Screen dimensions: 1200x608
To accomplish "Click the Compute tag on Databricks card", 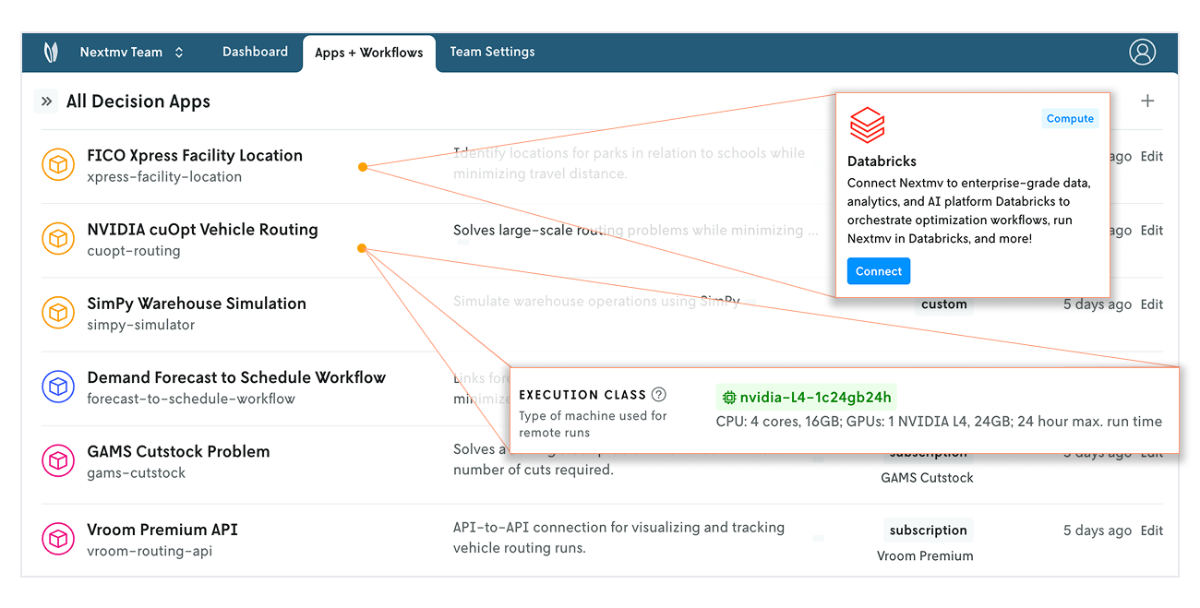I will tap(1070, 118).
